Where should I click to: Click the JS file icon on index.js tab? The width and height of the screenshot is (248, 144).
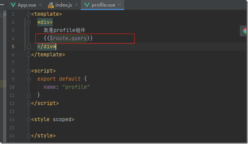[51, 5]
